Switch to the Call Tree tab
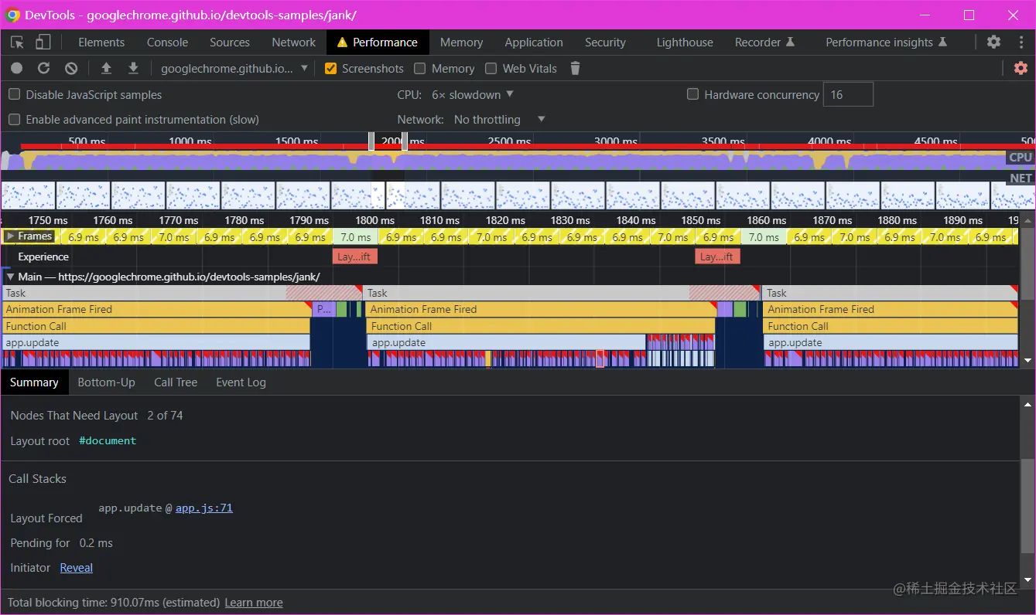1036x615 pixels. coord(176,382)
